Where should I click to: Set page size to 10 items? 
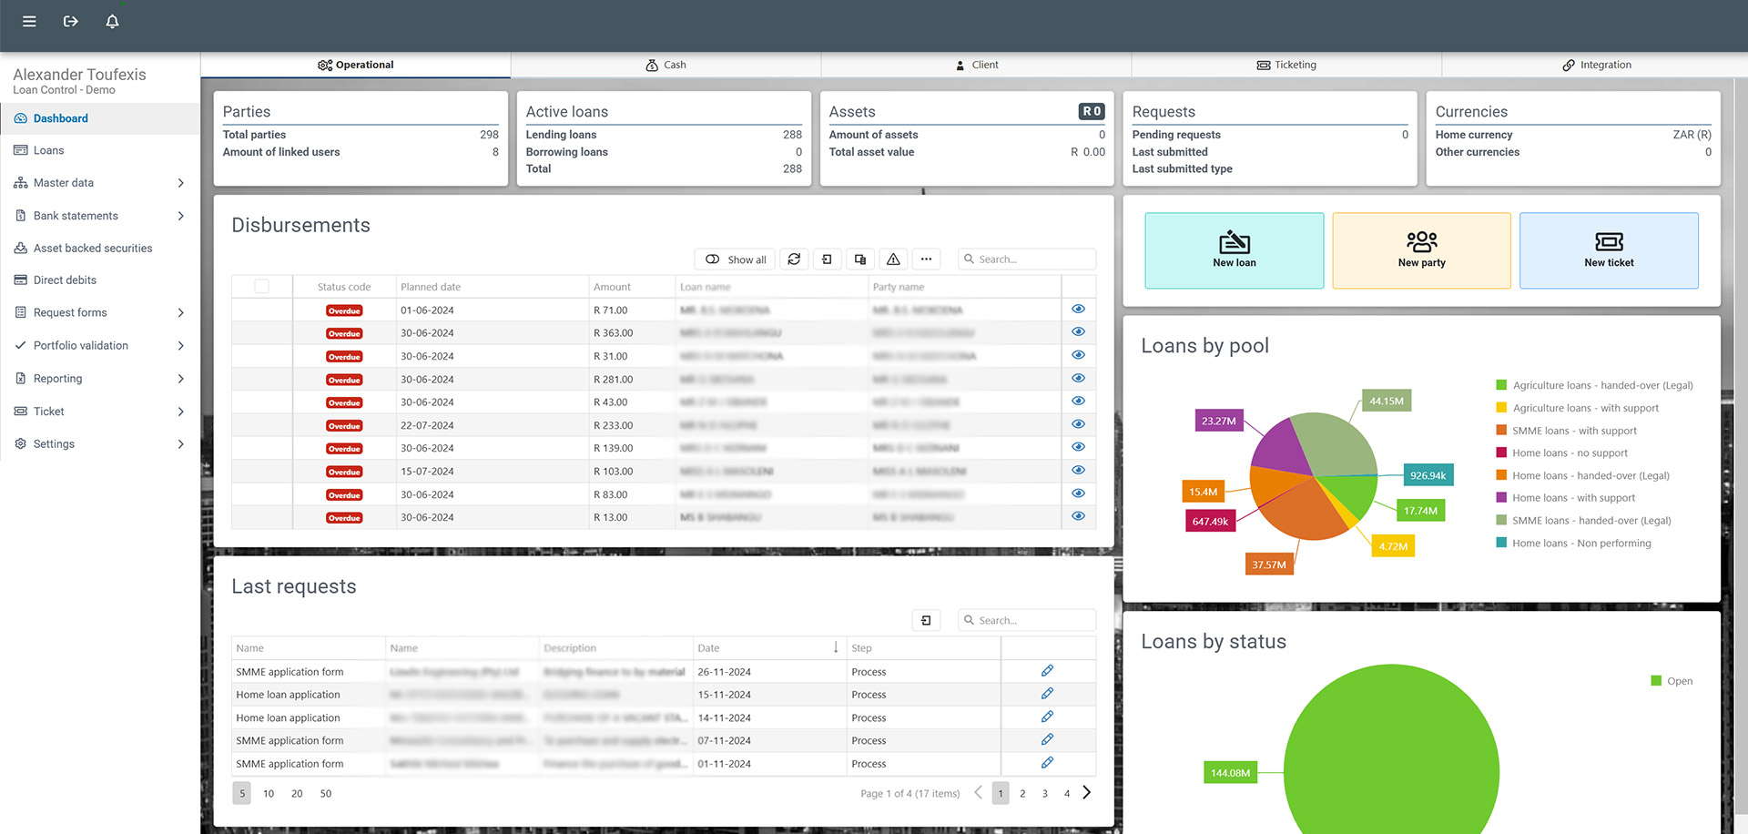(269, 794)
